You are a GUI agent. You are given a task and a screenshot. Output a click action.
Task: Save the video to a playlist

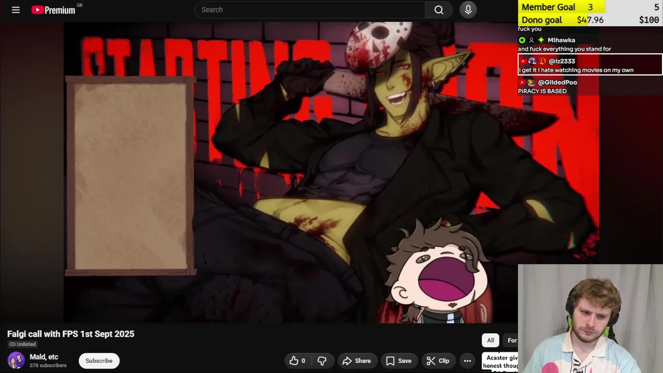(x=398, y=361)
